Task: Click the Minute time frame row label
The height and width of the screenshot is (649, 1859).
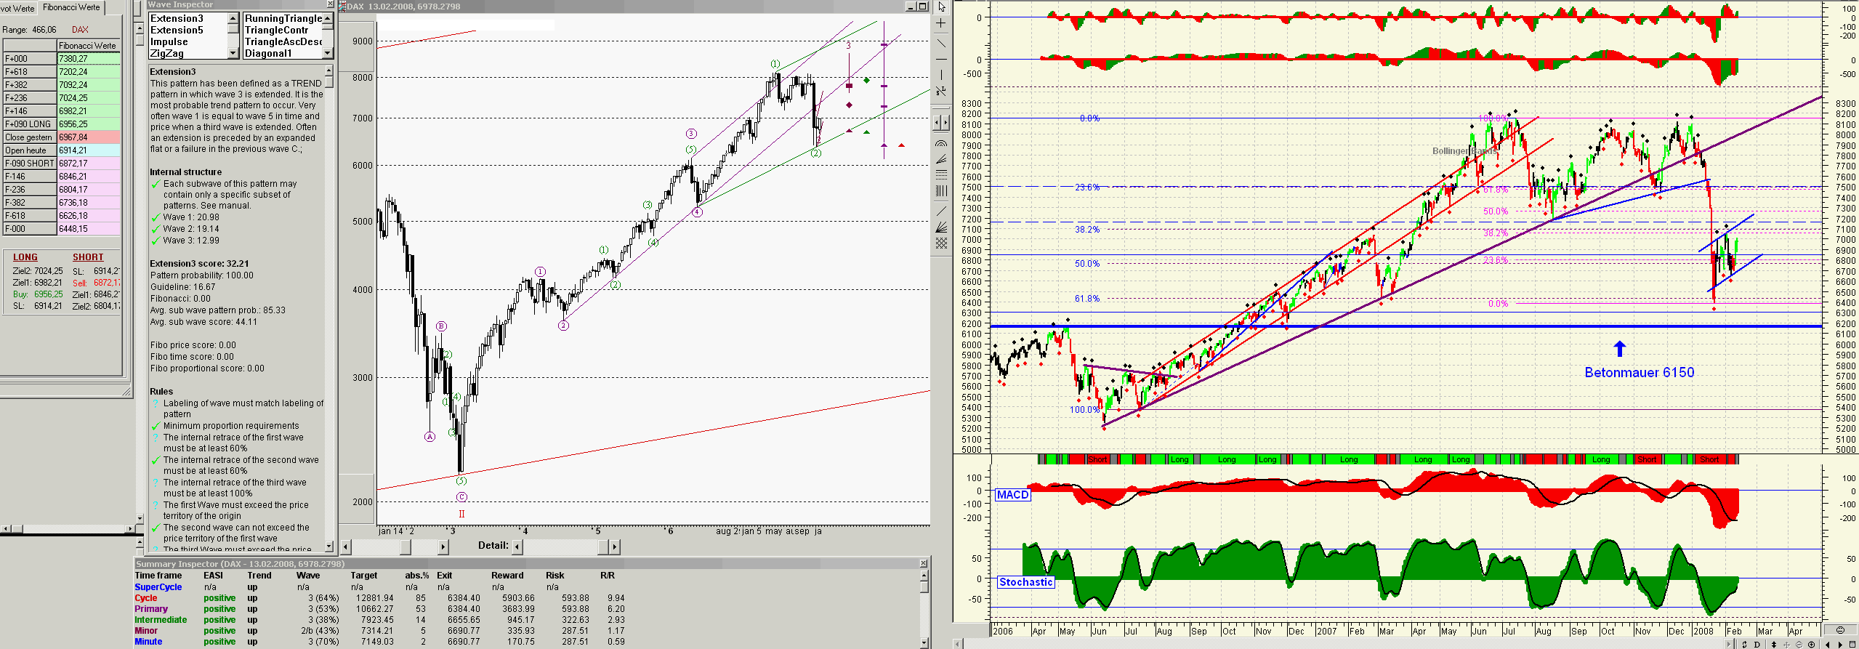Action: [x=148, y=642]
